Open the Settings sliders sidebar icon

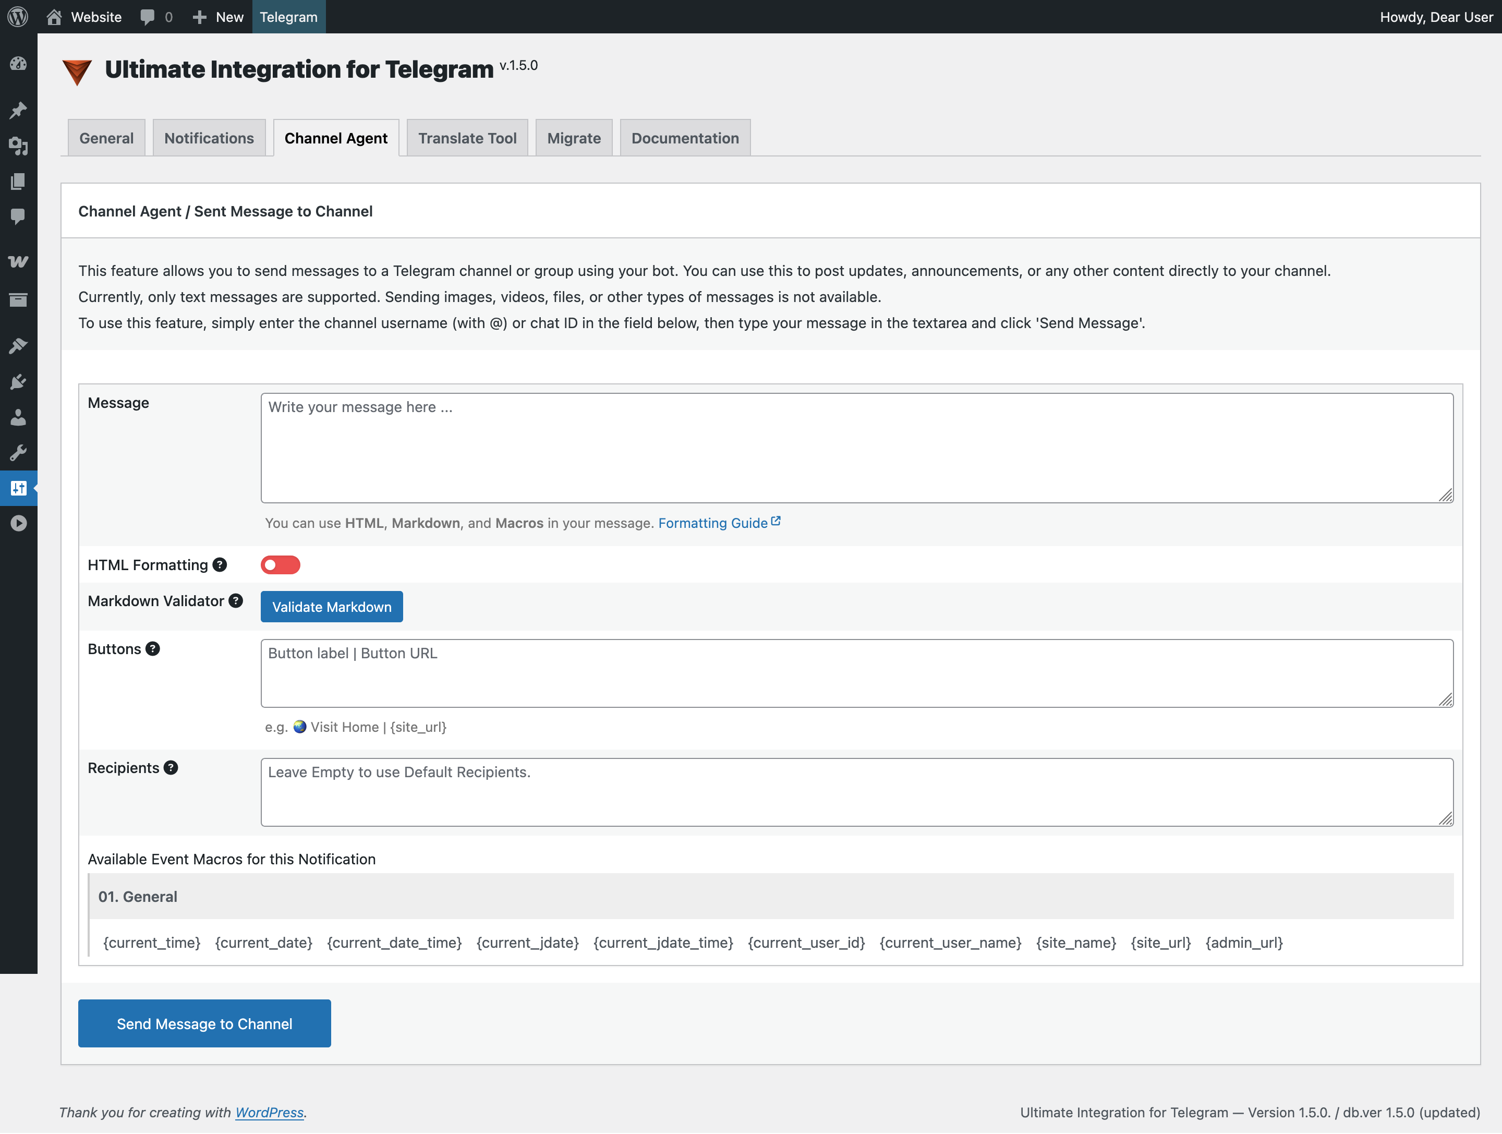tap(18, 488)
